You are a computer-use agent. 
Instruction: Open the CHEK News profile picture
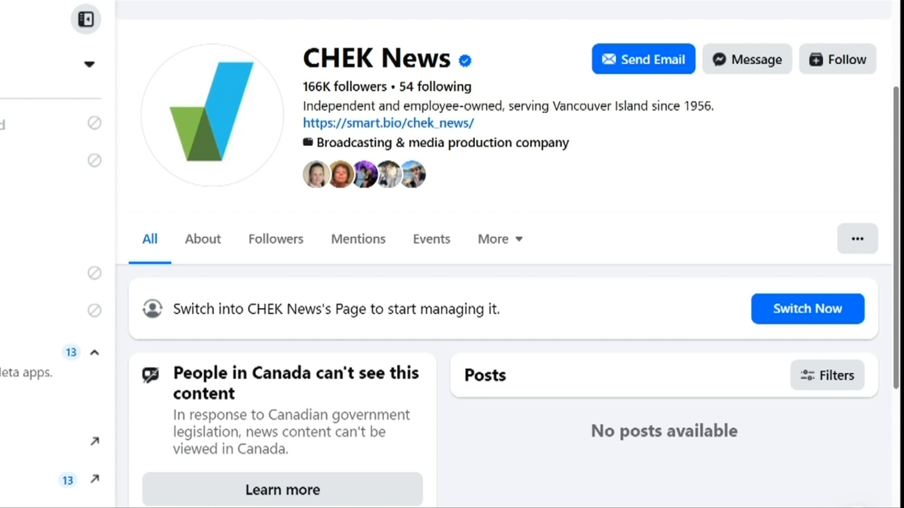(212, 115)
